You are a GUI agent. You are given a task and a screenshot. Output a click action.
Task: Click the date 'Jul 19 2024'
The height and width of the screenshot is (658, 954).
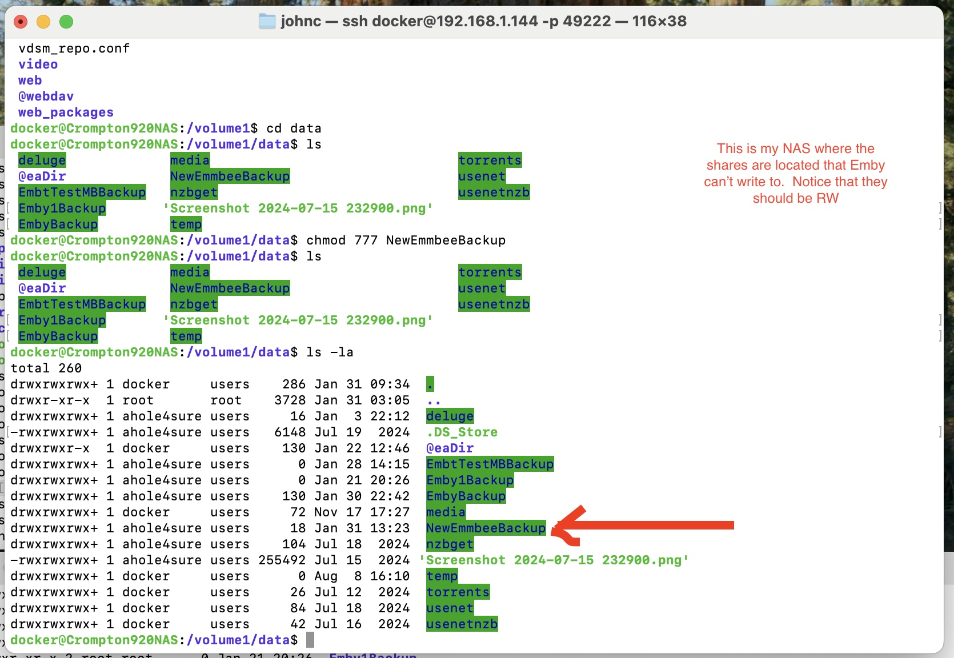click(362, 432)
